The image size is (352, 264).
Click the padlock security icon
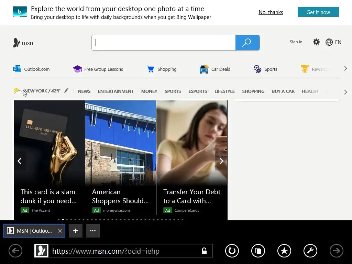(x=204, y=251)
